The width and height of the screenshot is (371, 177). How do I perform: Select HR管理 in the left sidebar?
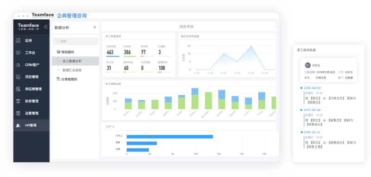click(31, 125)
